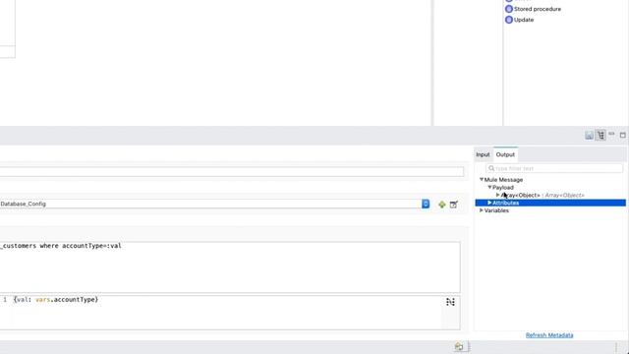This screenshot has height=354, width=629.
Task: Select the 'Payload' tree label
Action: coord(503,188)
